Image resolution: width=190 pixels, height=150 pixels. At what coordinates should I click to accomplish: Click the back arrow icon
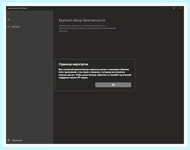[9, 13]
